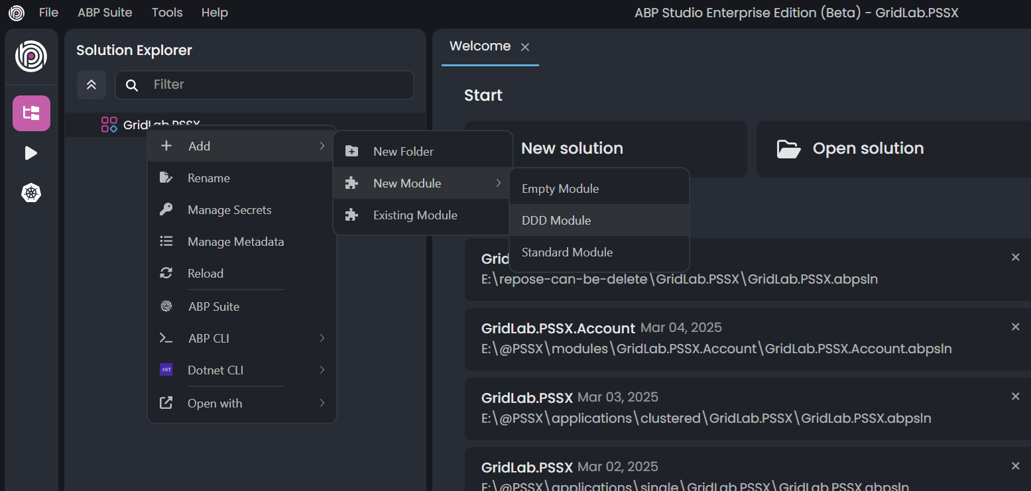
Task: Focus the Solution Explorer Filter field
Action: [x=265, y=85]
